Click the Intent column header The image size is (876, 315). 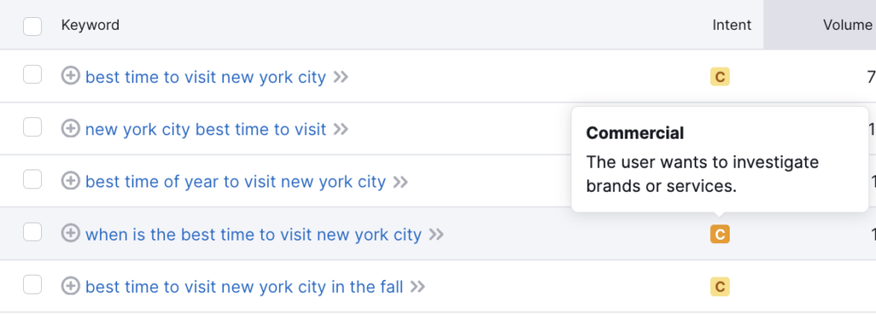tap(732, 25)
